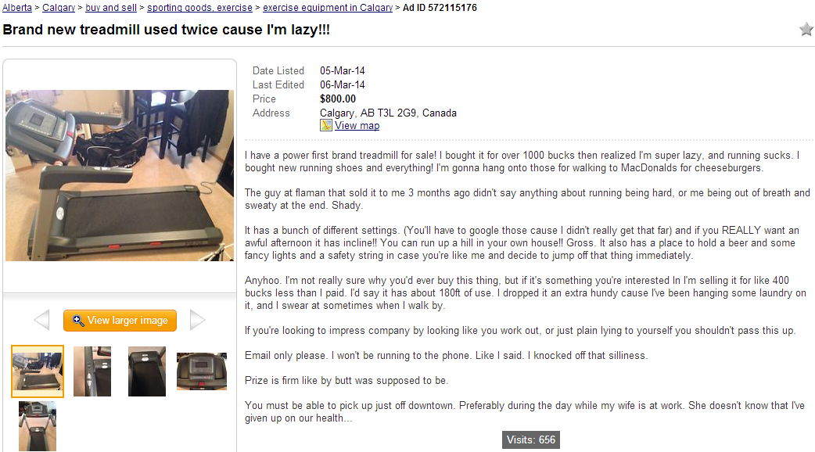This screenshot has width=815, height=452.
Task: Navigate to buy and sell category
Action: 111,8
